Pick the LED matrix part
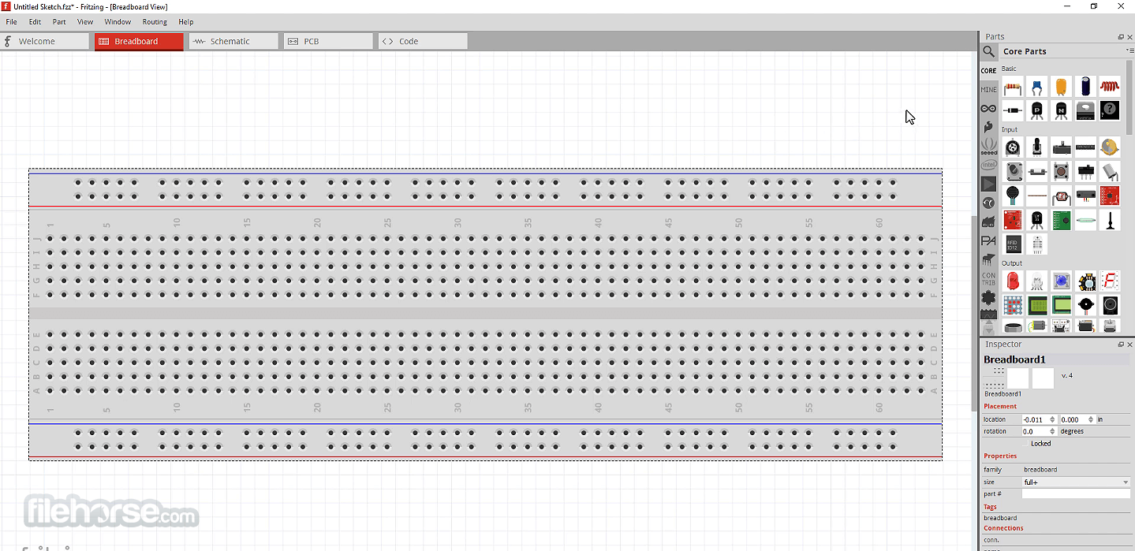The image size is (1135, 551). pyautogui.click(x=1013, y=305)
